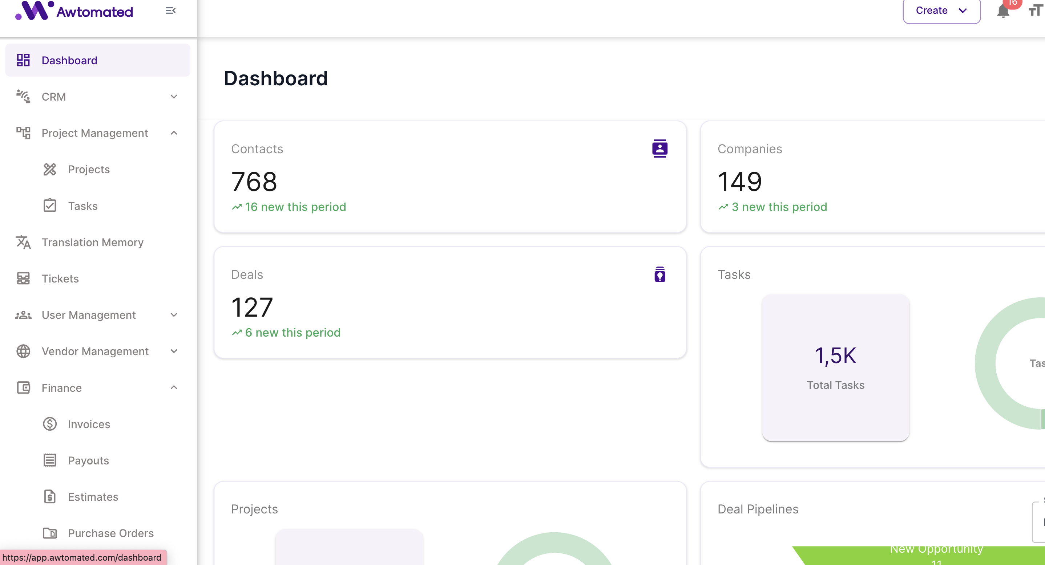The height and width of the screenshot is (565, 1045).
Task: Click the Deal Pipelines heading
Action: (758, 509)
